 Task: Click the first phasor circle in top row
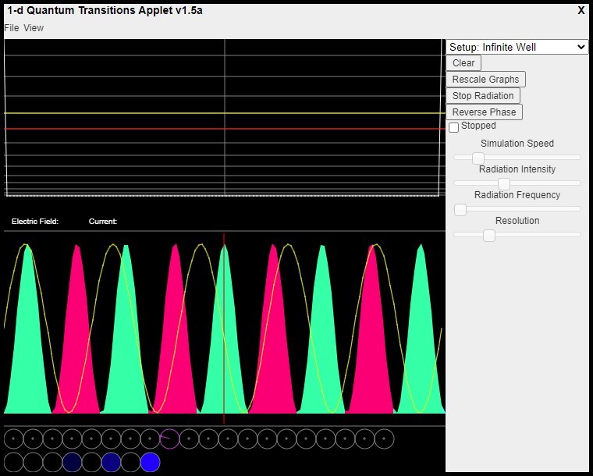(13, 439)
